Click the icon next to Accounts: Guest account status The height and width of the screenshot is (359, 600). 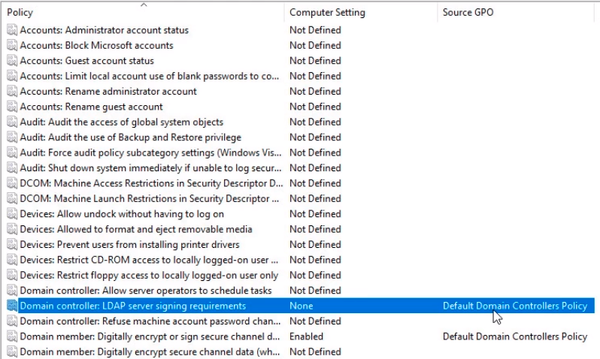coord(12,61)
